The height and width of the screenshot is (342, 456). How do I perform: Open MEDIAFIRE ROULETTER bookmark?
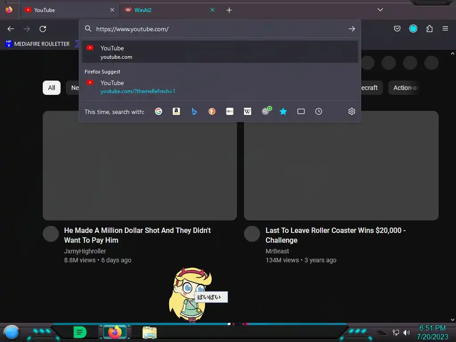(38, 44)
